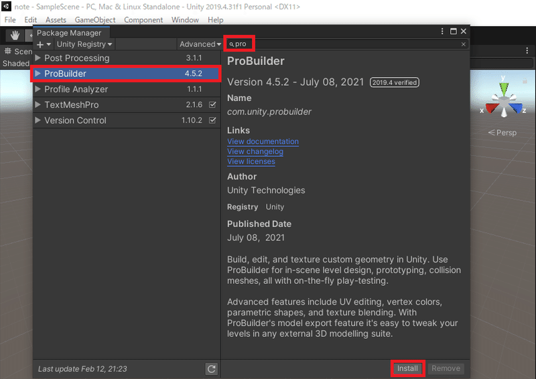Click the Scene gizmo center cube

504,102
